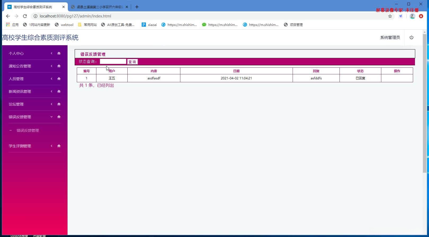Click the home icon in the 错误反馈管理 menu row
Image resolution: width=429 pixels, height=237 pixels.
[59, 117]
